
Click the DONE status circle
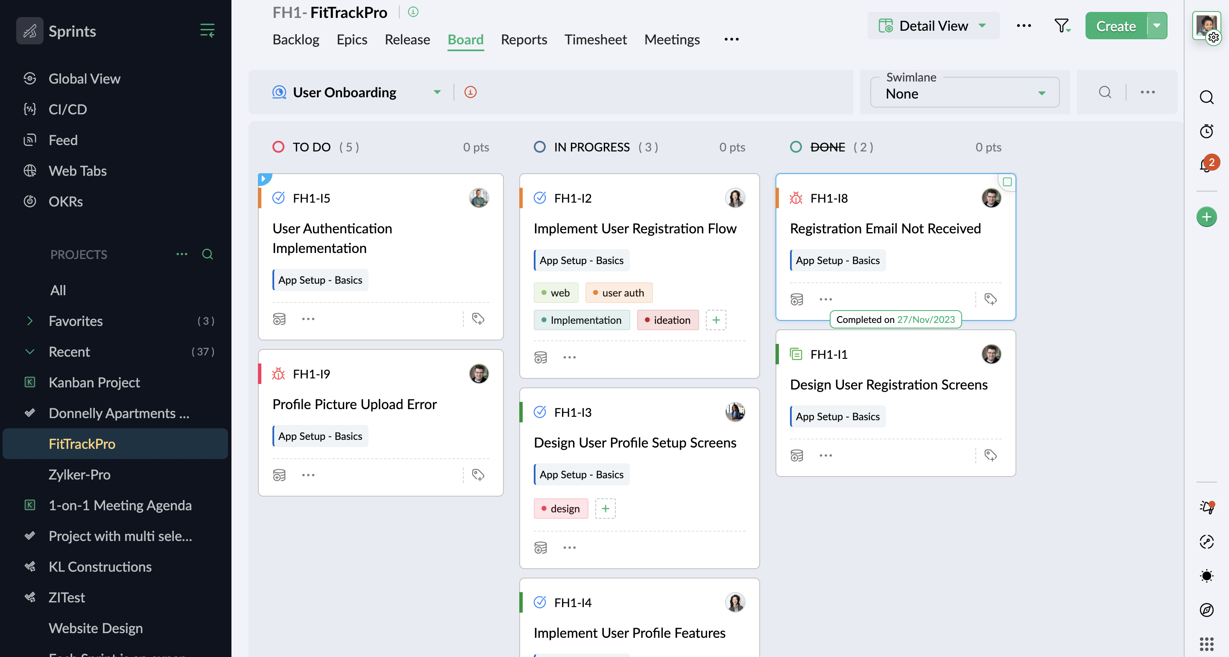(x=796, y=147)
